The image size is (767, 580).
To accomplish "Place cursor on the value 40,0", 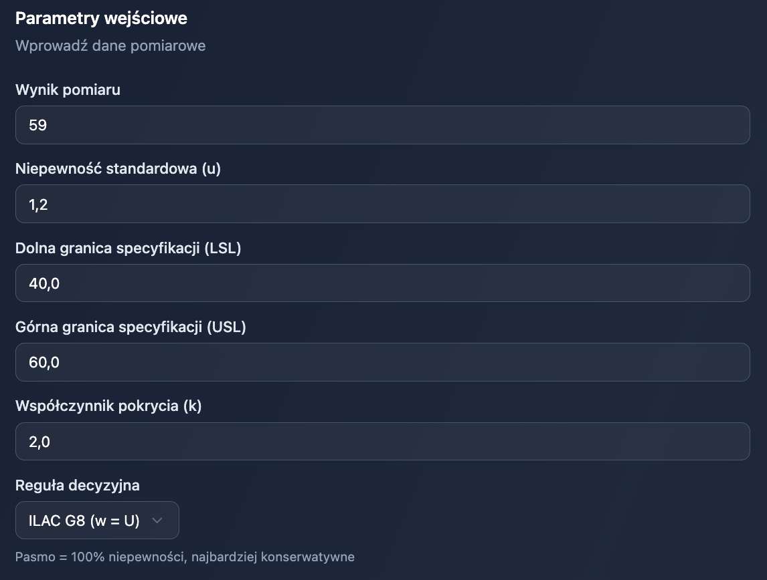I will click(x=44, y=283).
